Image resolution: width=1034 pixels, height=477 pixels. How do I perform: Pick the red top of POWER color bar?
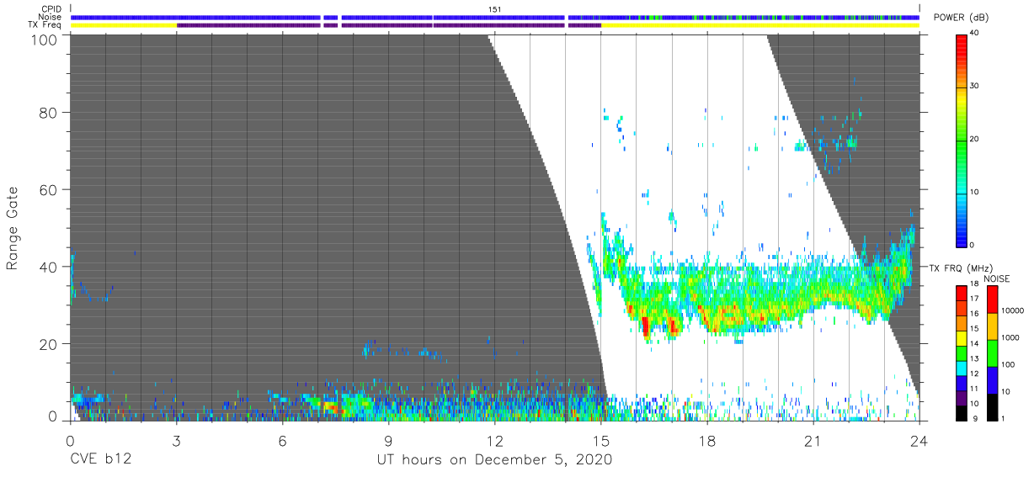(x=962, y=46)
